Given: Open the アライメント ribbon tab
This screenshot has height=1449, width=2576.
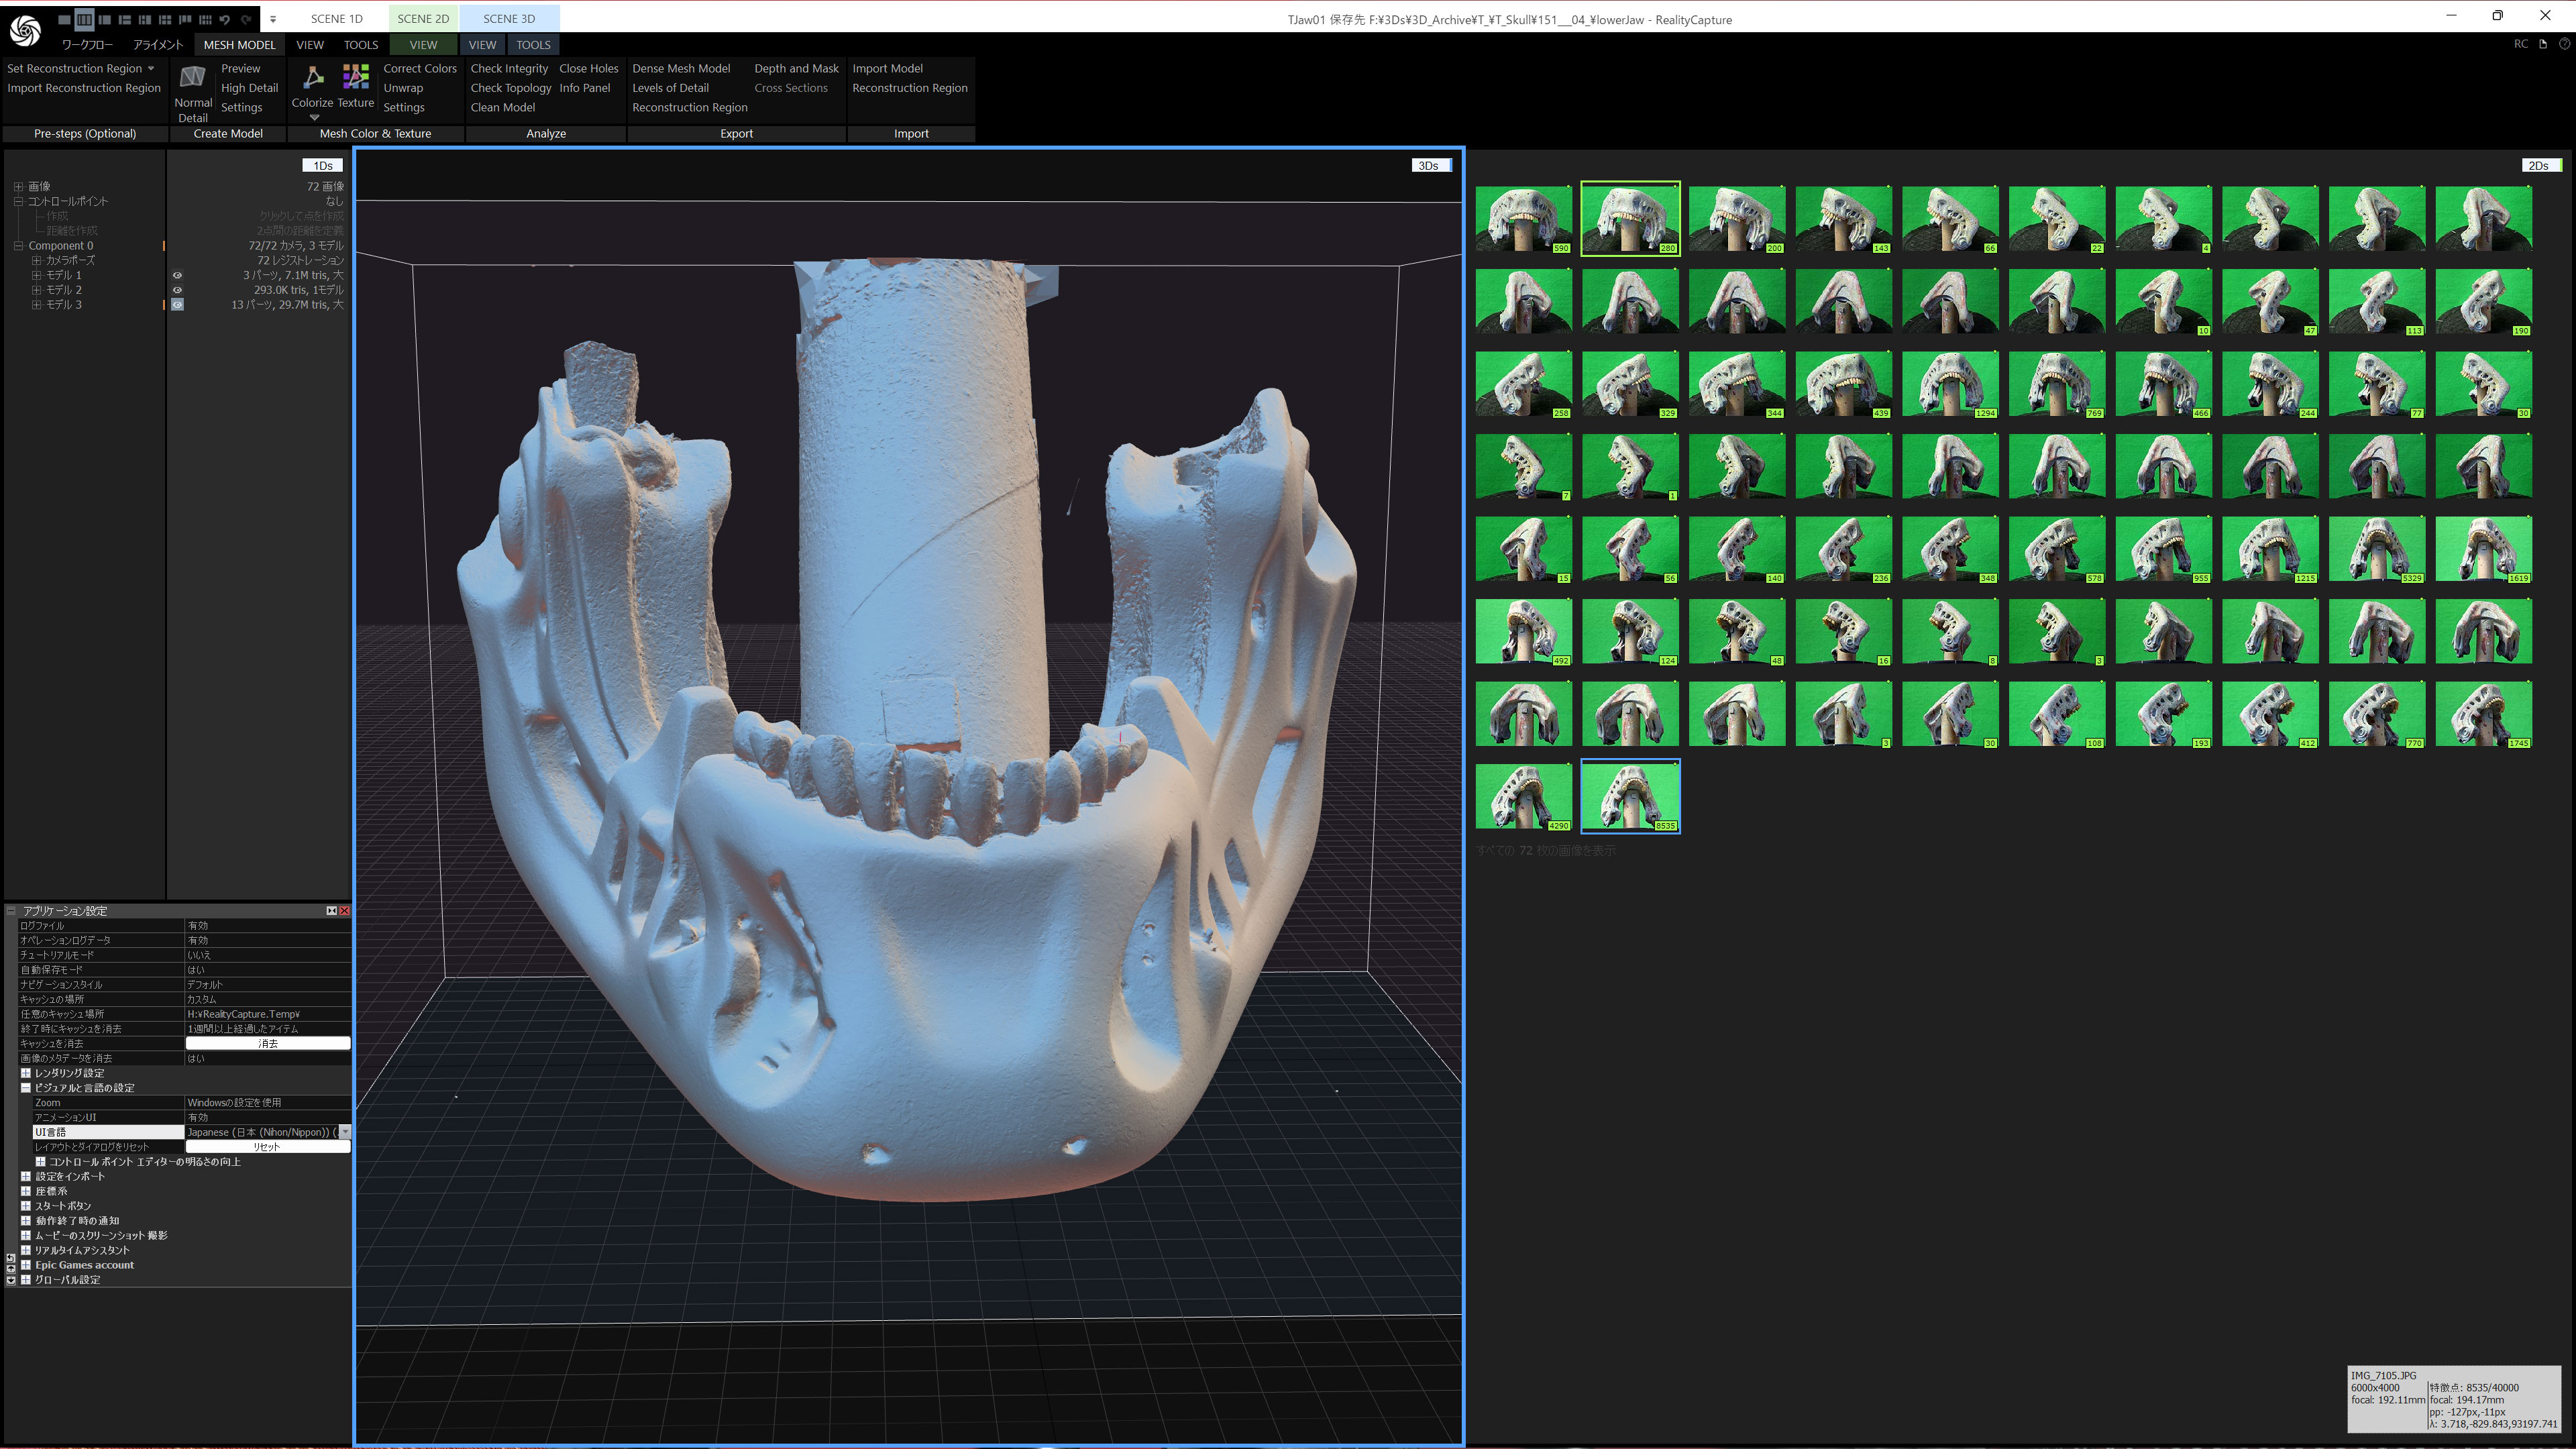Looking at the screenshot, I should pyautogui.click(x=158, y=45).
